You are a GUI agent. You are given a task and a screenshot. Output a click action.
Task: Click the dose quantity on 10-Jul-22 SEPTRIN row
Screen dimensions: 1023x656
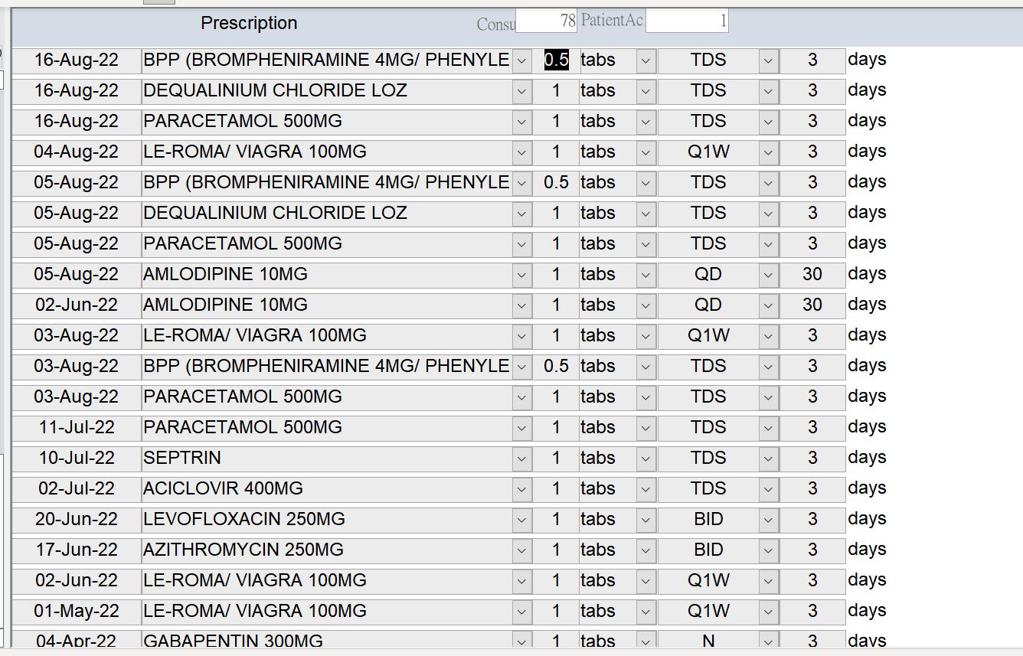point(556,458)
